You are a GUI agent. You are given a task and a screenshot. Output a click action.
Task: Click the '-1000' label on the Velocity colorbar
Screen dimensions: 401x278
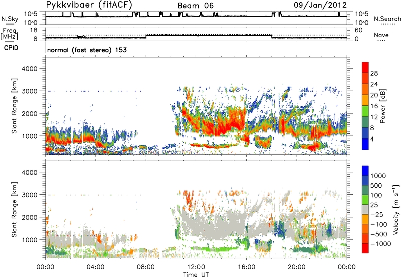(381, 244)
